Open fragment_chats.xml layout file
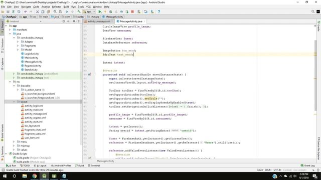 [35, 129]
